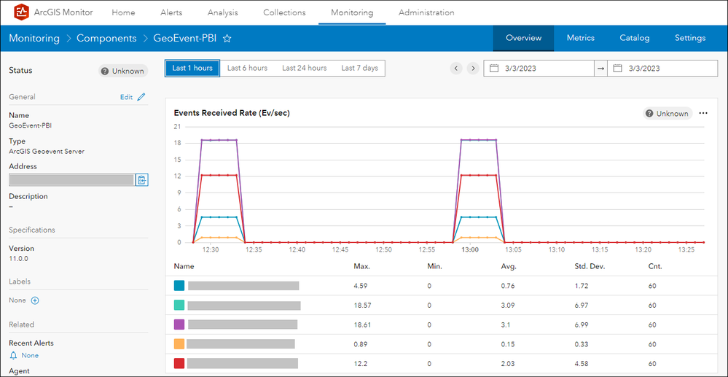Click the end date input field
Viewport: 728px width, 377px height.
click(x=662, y=69)
